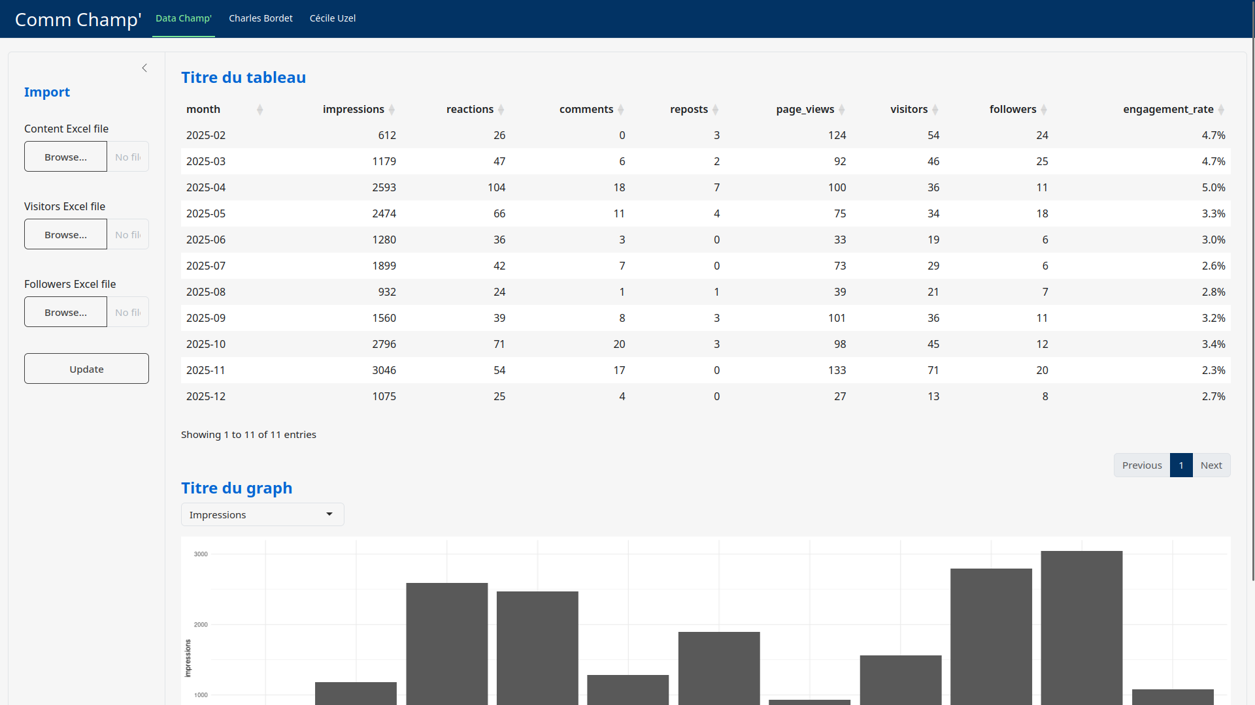The image size is (1255, 705).
Task: Browse for the Followers Excel file
Action: coord(65,312)
